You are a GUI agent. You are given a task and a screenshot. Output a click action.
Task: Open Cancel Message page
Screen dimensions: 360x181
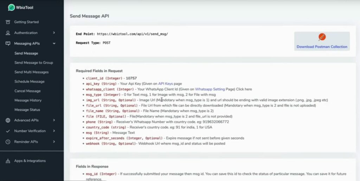pos(27,91)
